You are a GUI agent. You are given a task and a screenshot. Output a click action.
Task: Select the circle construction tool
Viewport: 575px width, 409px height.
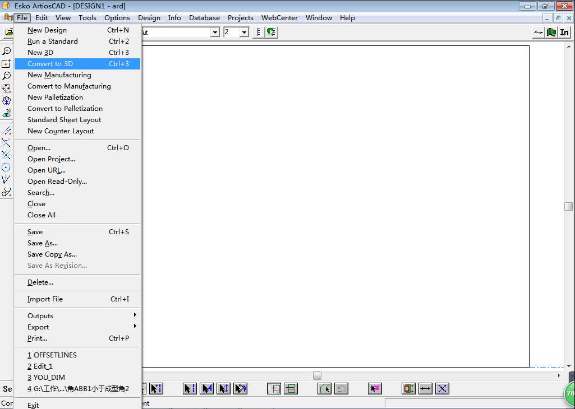(x=6, y=167)
